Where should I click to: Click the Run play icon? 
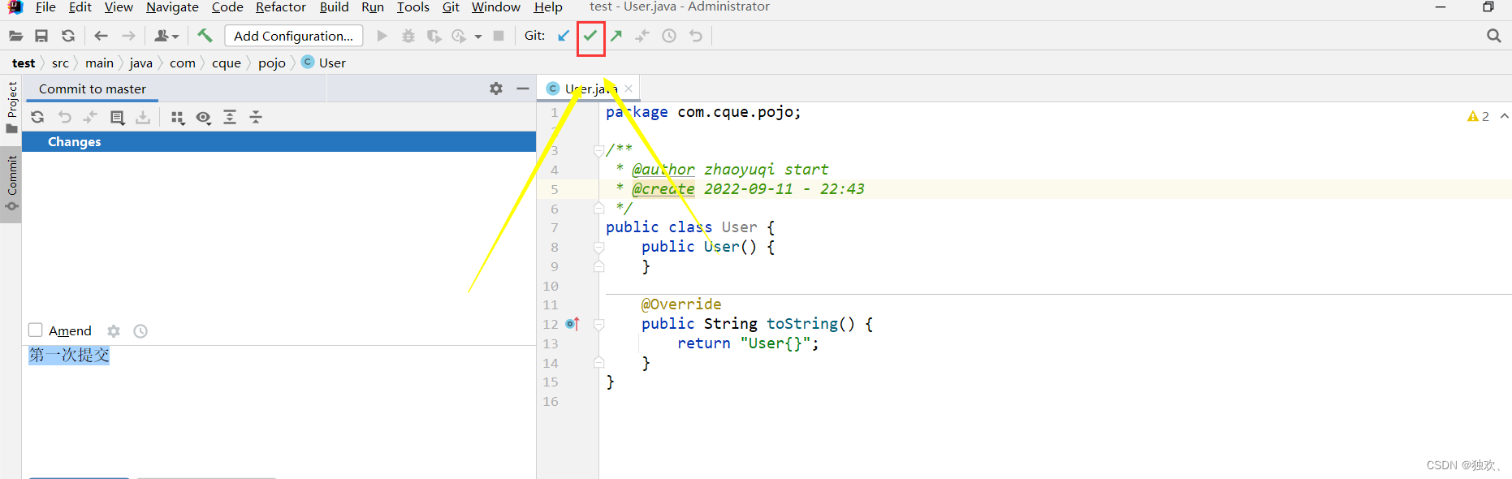[x=382, y=36]
